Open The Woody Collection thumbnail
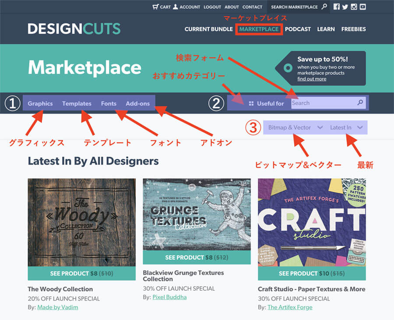The width and height of the screenshot is (394, 320). click(82, 222)
